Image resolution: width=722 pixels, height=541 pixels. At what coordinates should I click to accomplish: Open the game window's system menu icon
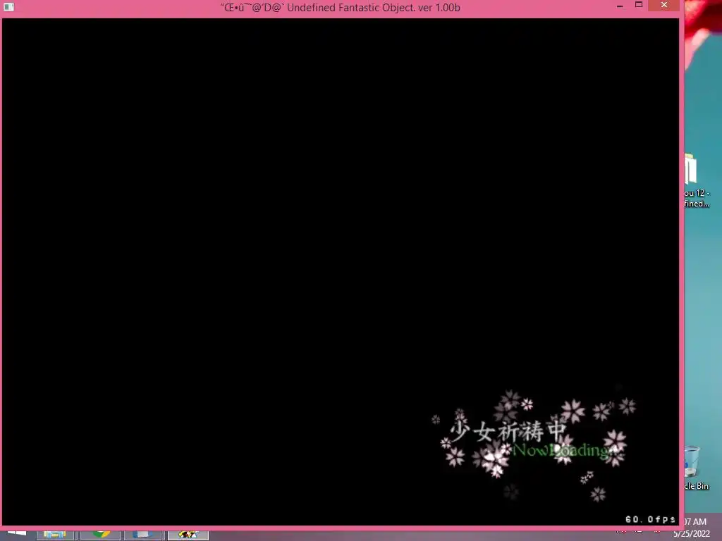click(x=8, y=7)
